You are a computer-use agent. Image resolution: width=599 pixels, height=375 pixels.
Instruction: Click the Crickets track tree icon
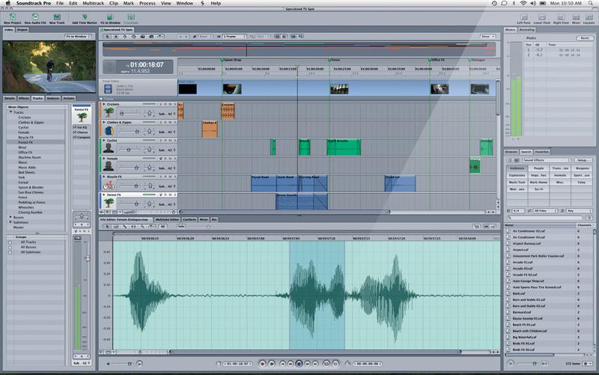click(x=109, y=112)
